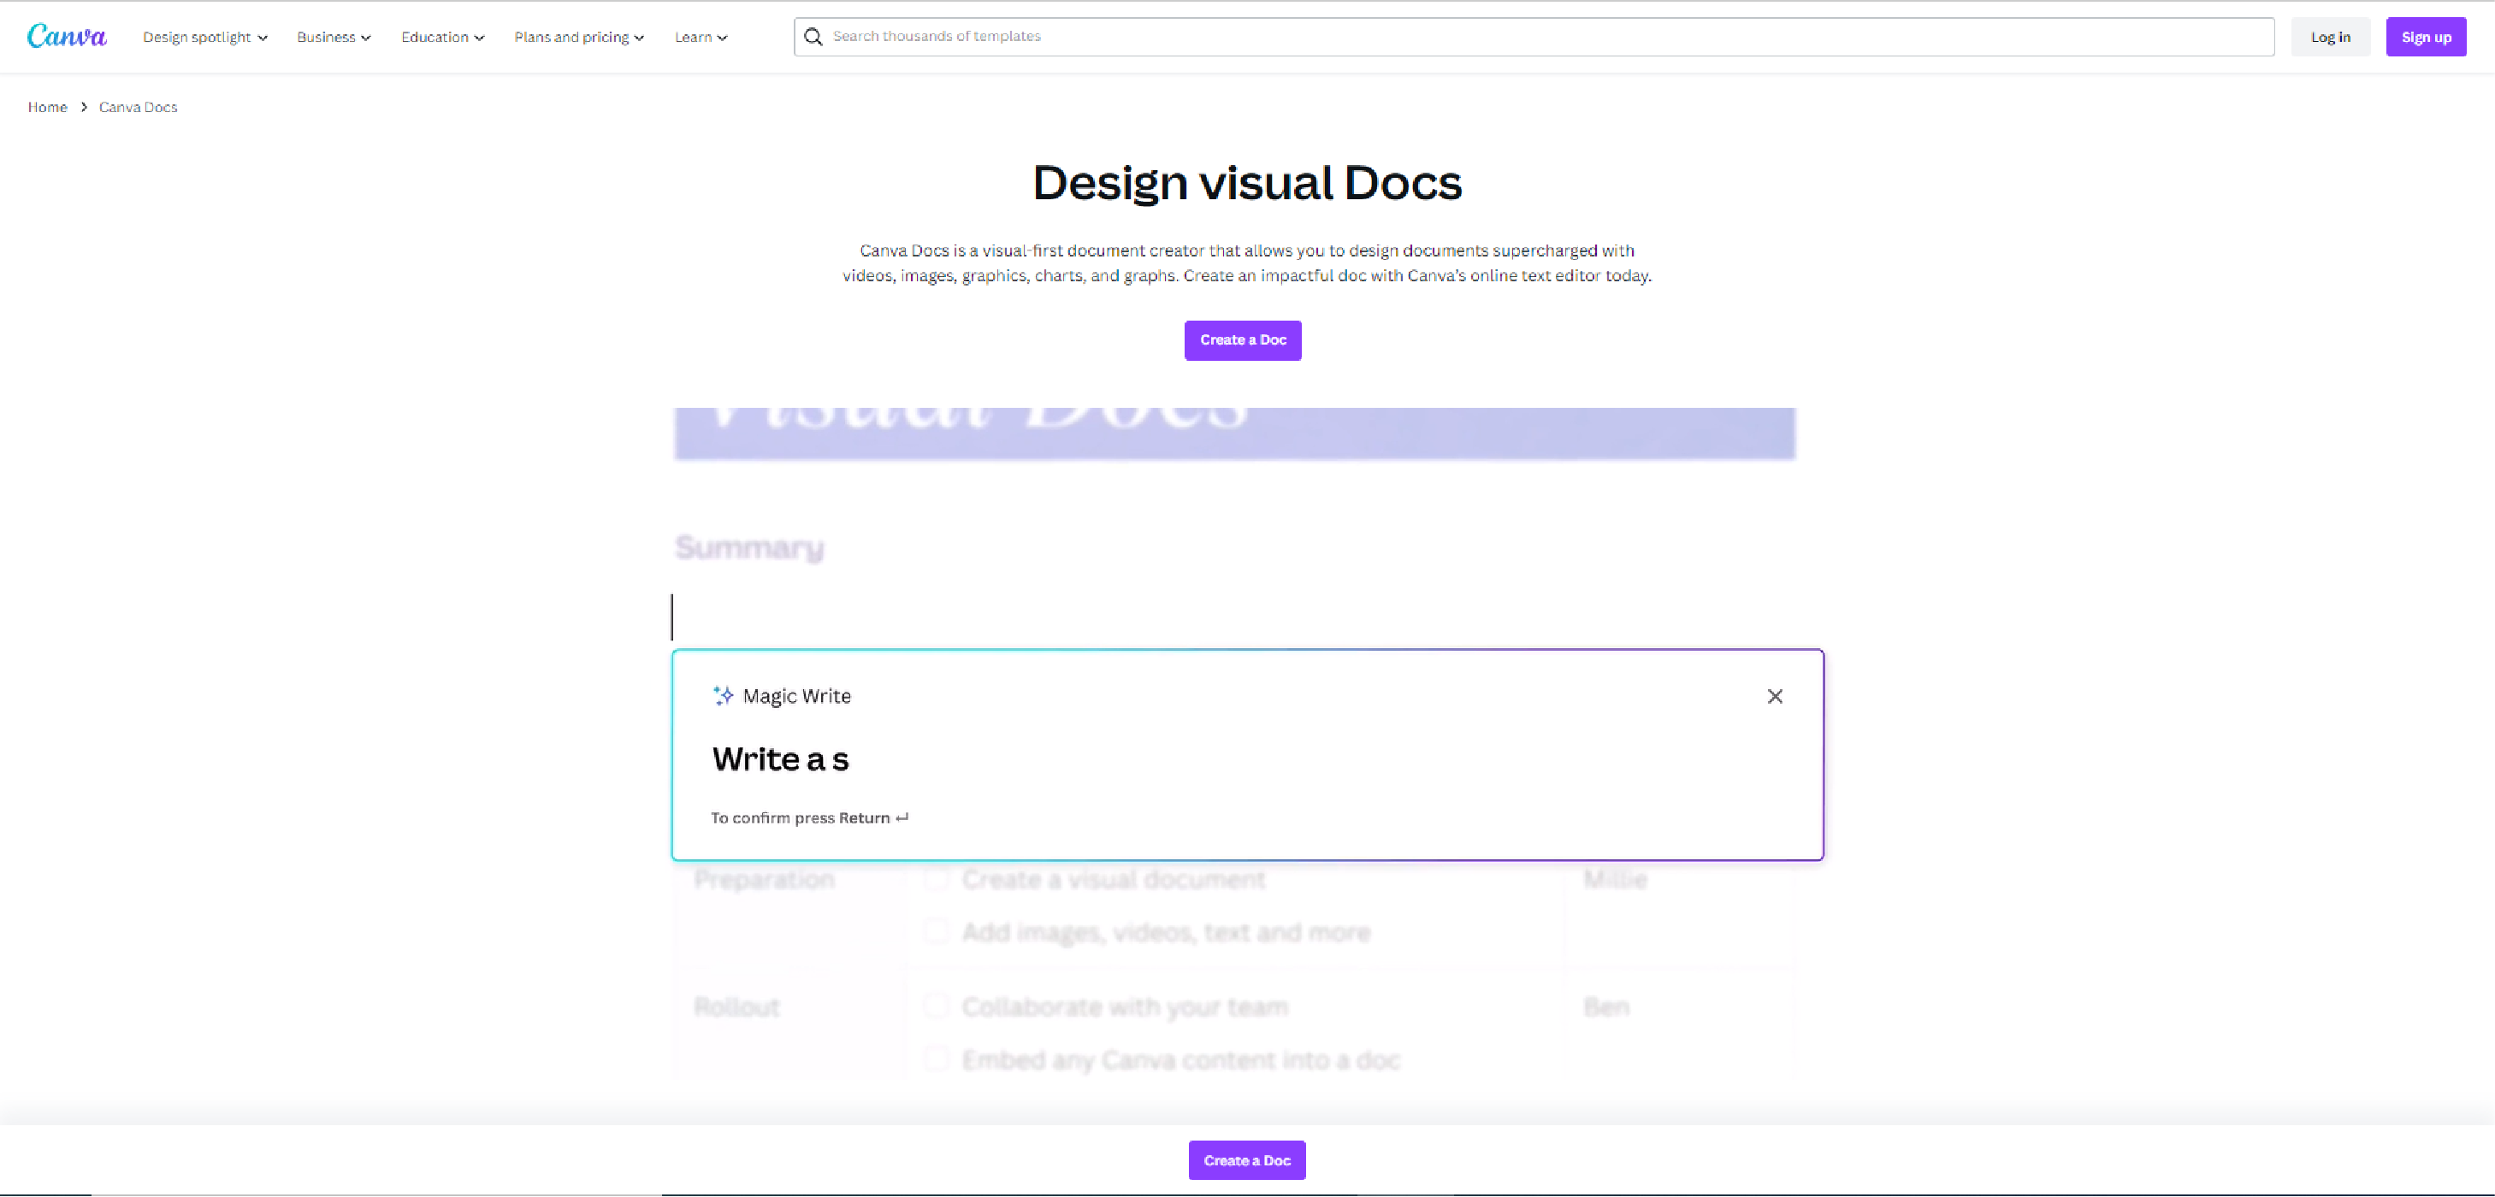Click the Canva logo
Viewport: 2495px width, 1197px height.
coord(67,36)
